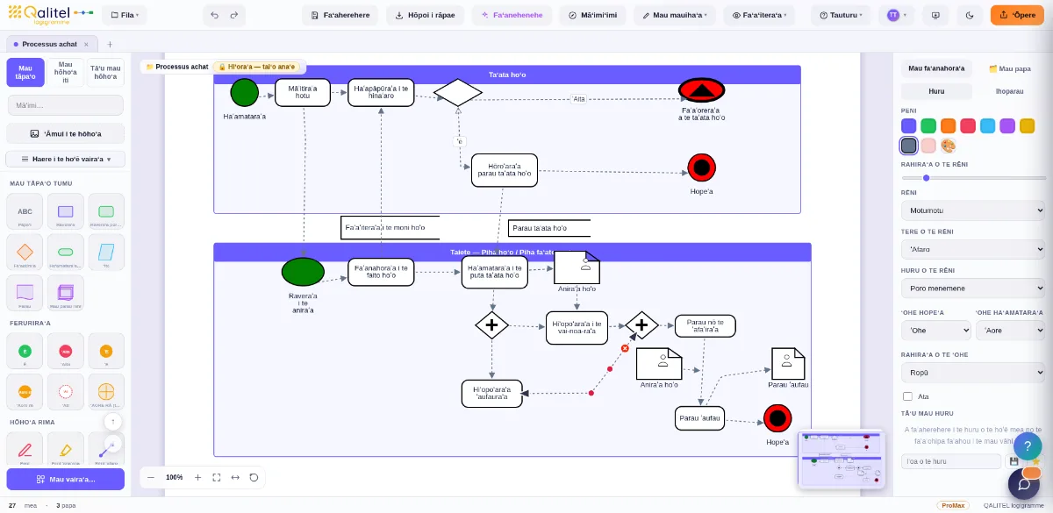Click the reset view rotate icon
The image size is (1053, 513).
(x=254, y=477)
